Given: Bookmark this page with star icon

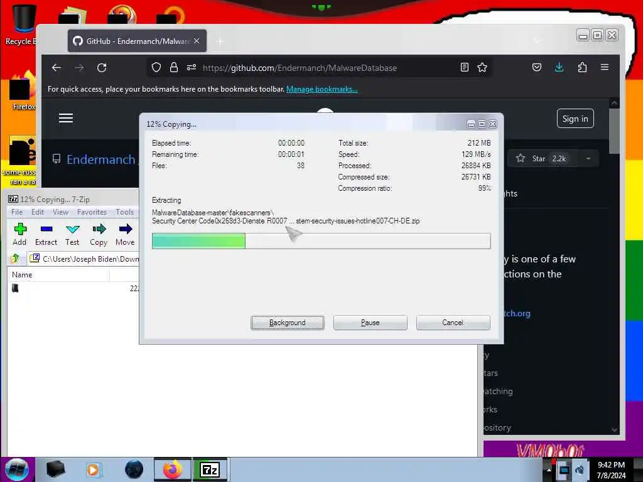Looking at the screenshot, I should [x=482, y=68].
